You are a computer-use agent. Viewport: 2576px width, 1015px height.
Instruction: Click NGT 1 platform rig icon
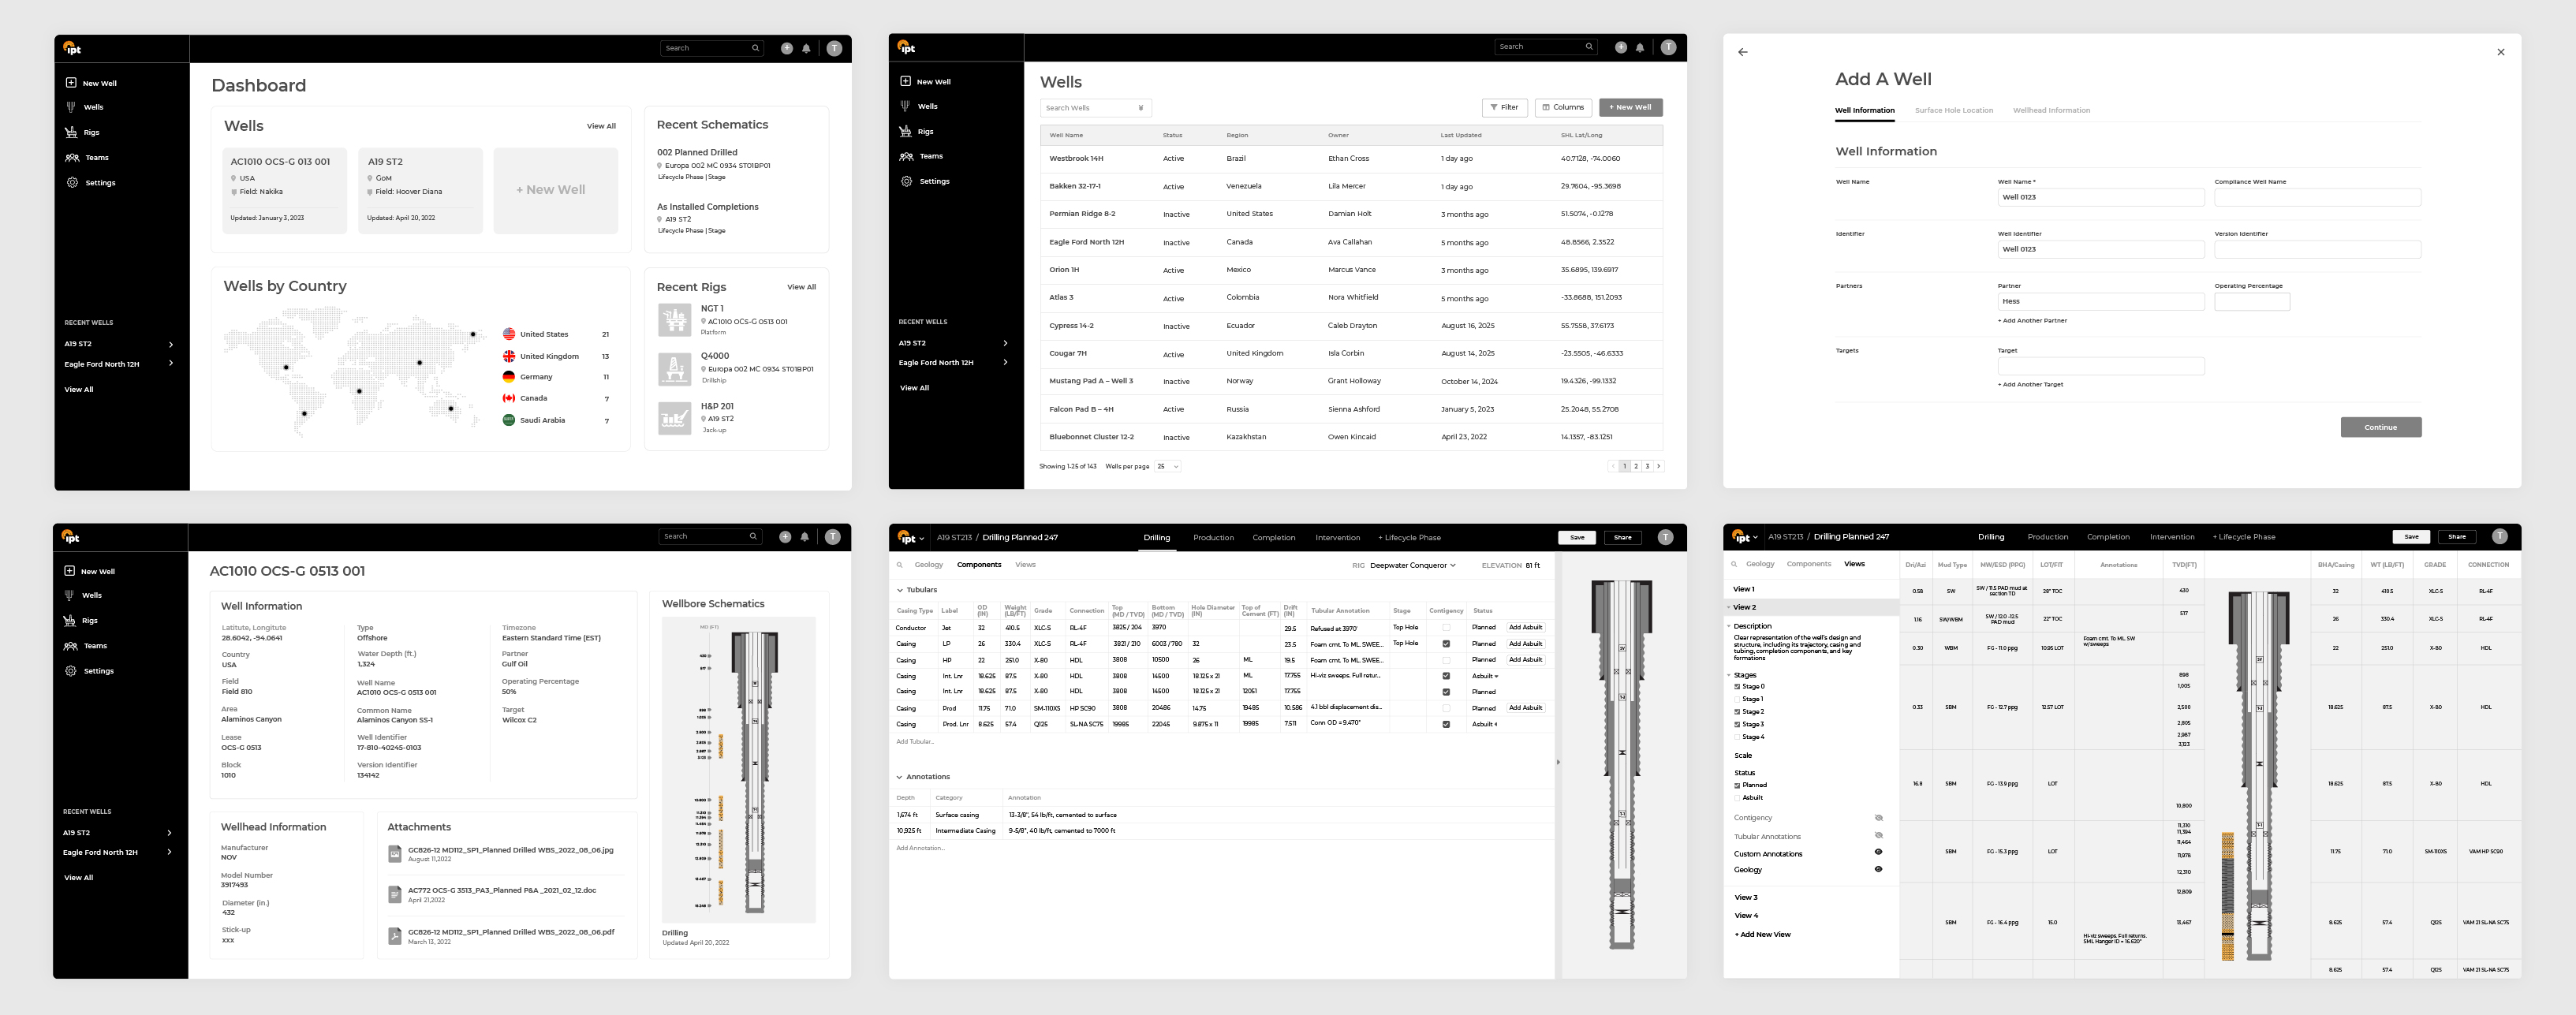pos(675,319)
